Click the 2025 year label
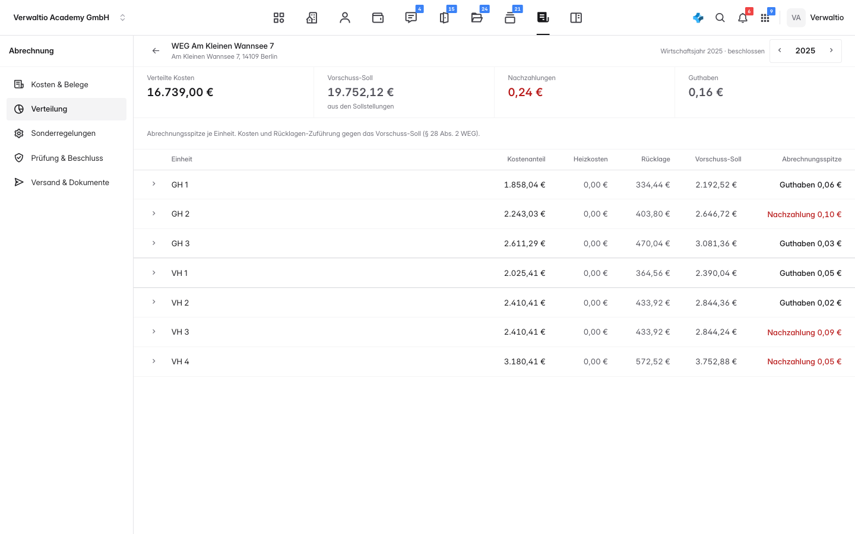The width and height of the screenshot is (855, 534). 805,50
